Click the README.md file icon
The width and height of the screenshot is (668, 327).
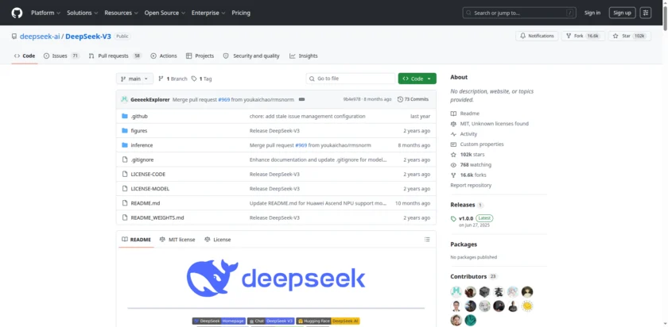125,203
